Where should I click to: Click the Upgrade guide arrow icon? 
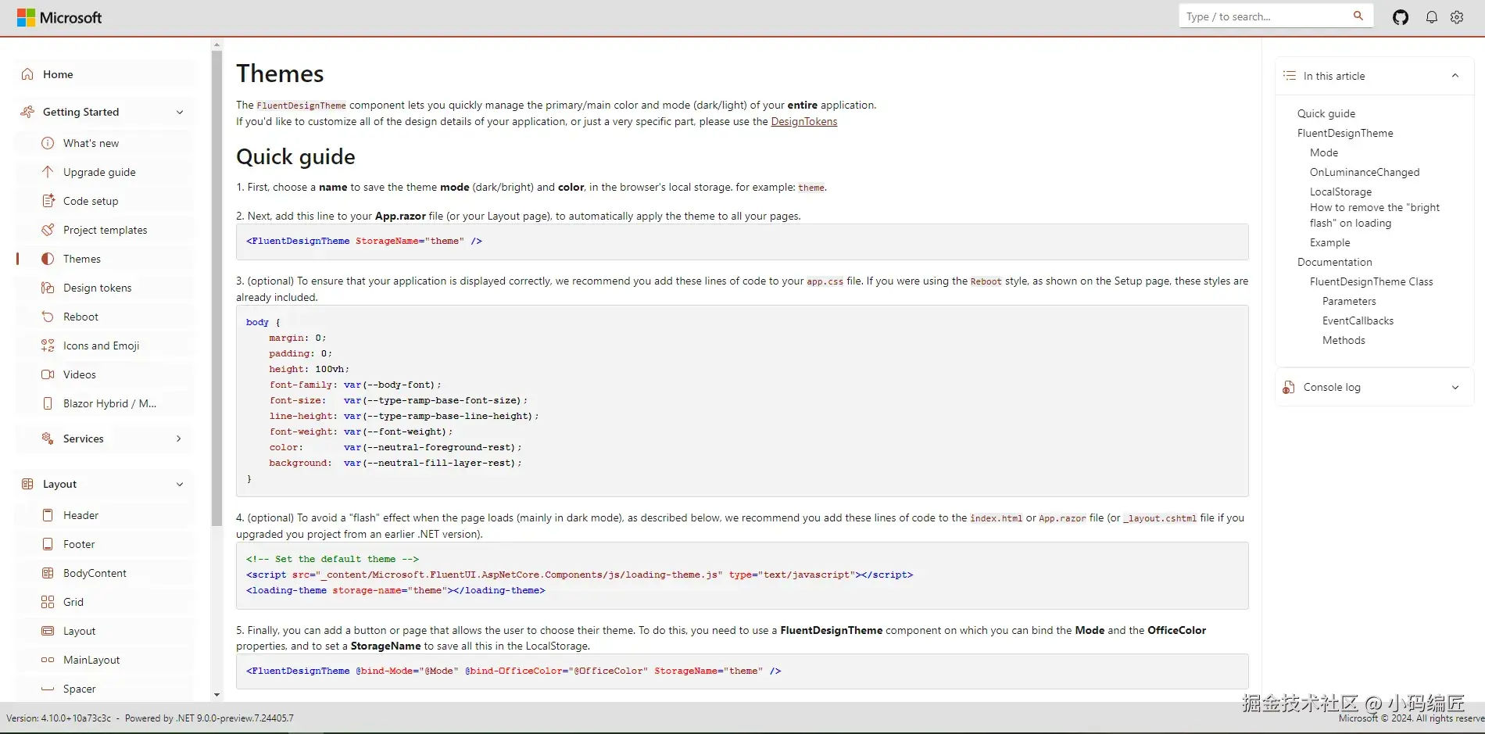tap(48, 172)
